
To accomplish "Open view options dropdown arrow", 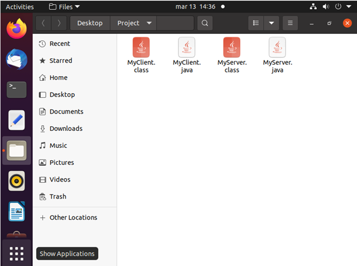I will coord(271,23).
